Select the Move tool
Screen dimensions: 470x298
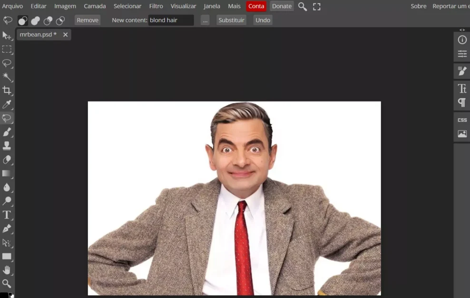click(x=7, y=36)
